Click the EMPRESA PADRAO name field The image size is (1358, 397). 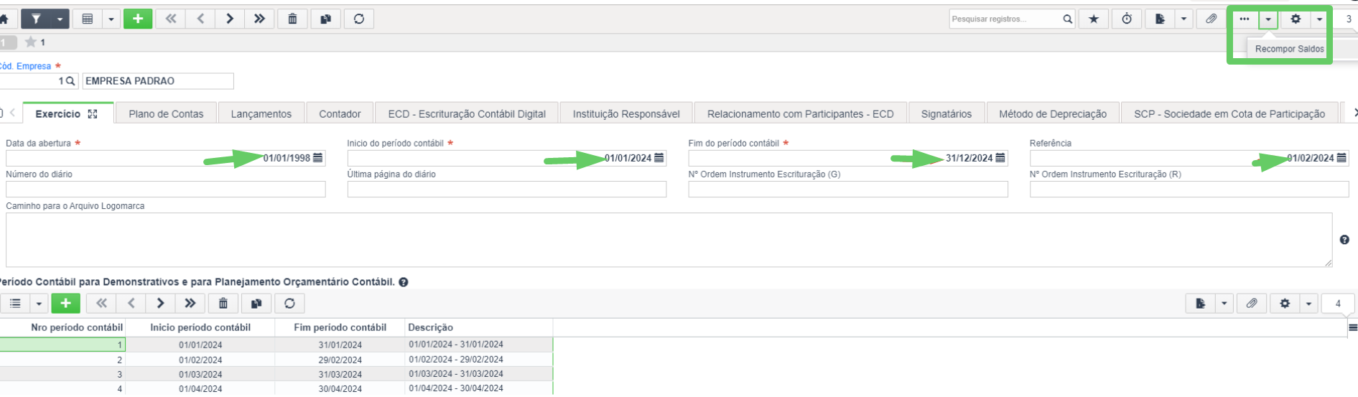pyautogui.click(x=158, y=81)
